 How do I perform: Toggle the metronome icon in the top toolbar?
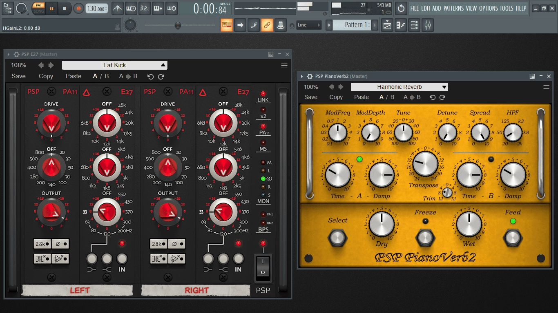pyautogui.click(x=118, y=8)
